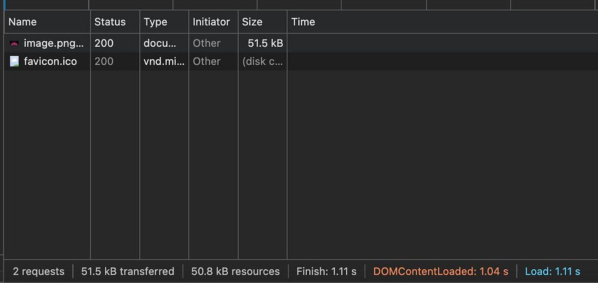The width and height of the screenshot is (598, 283).
Task: Click the Load time in status bar
Action: [x=552, y=271]
